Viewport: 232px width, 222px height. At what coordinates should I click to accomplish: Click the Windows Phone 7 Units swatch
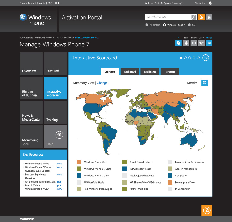click(79, 176)
